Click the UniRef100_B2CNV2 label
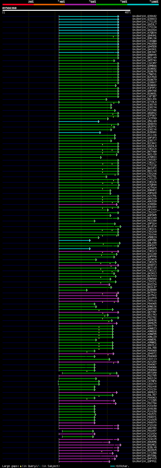161x468 pixels. [x=144, y=143]
